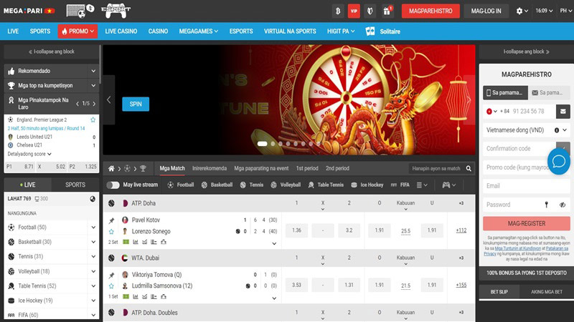Open the Inirerekomenda tab

(x=210, y=168)
